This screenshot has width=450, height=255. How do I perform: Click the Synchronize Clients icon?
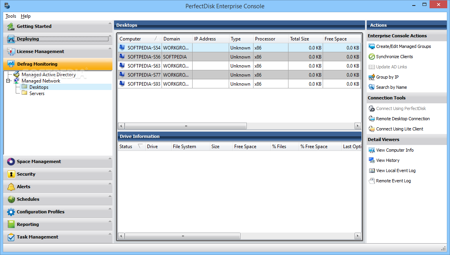click(x=372, y=57)
